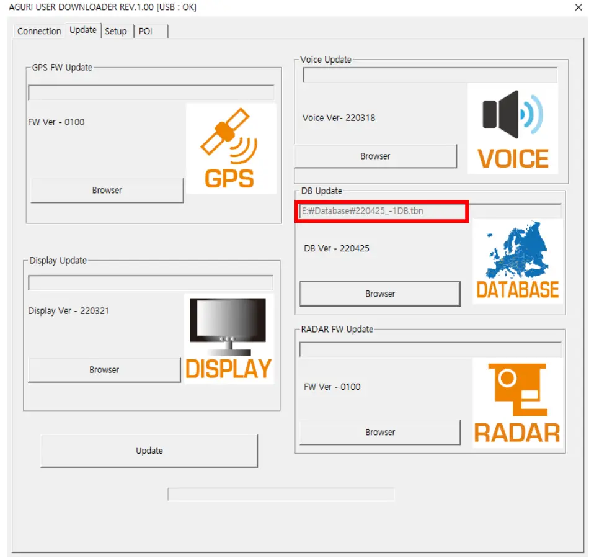Click GPS 'FW Ver - 0100' text
The height and width of the screenshot is (558, 589).
coord(56,122)
